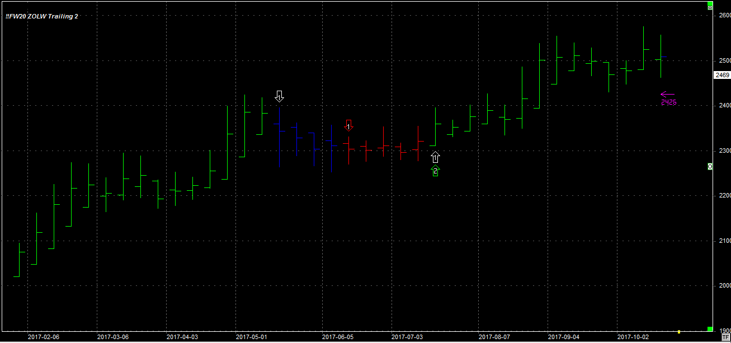This screenshot has height=343, width=731.
Task: Click the 2017-08-07 date label
Action: [494, 337]
